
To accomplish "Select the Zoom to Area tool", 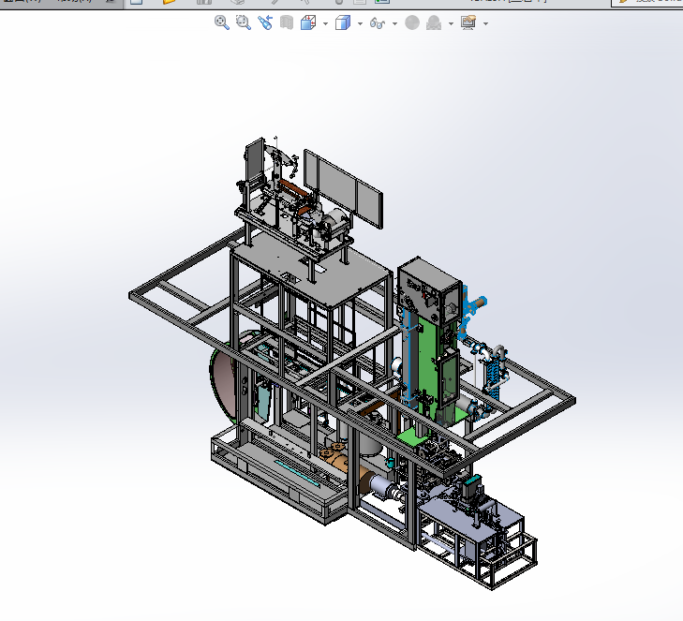I will [x=244, y=22].
